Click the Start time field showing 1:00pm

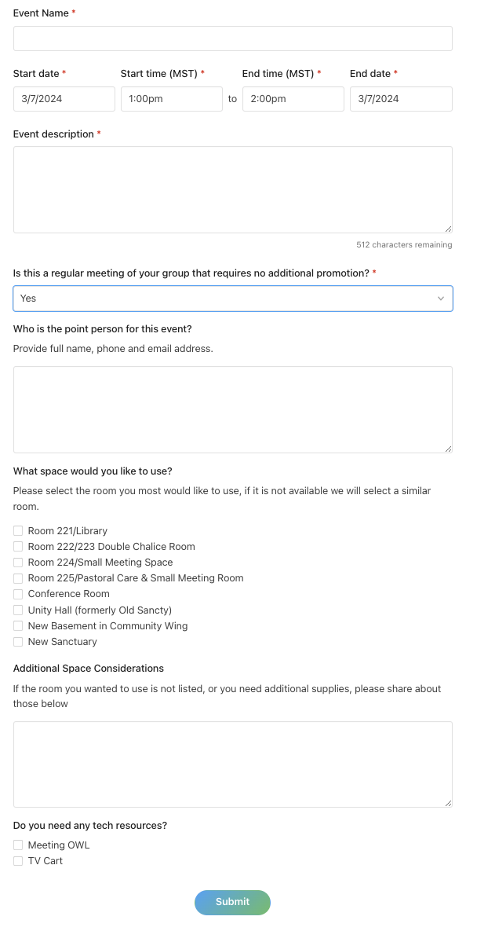[x=172, y=99]
